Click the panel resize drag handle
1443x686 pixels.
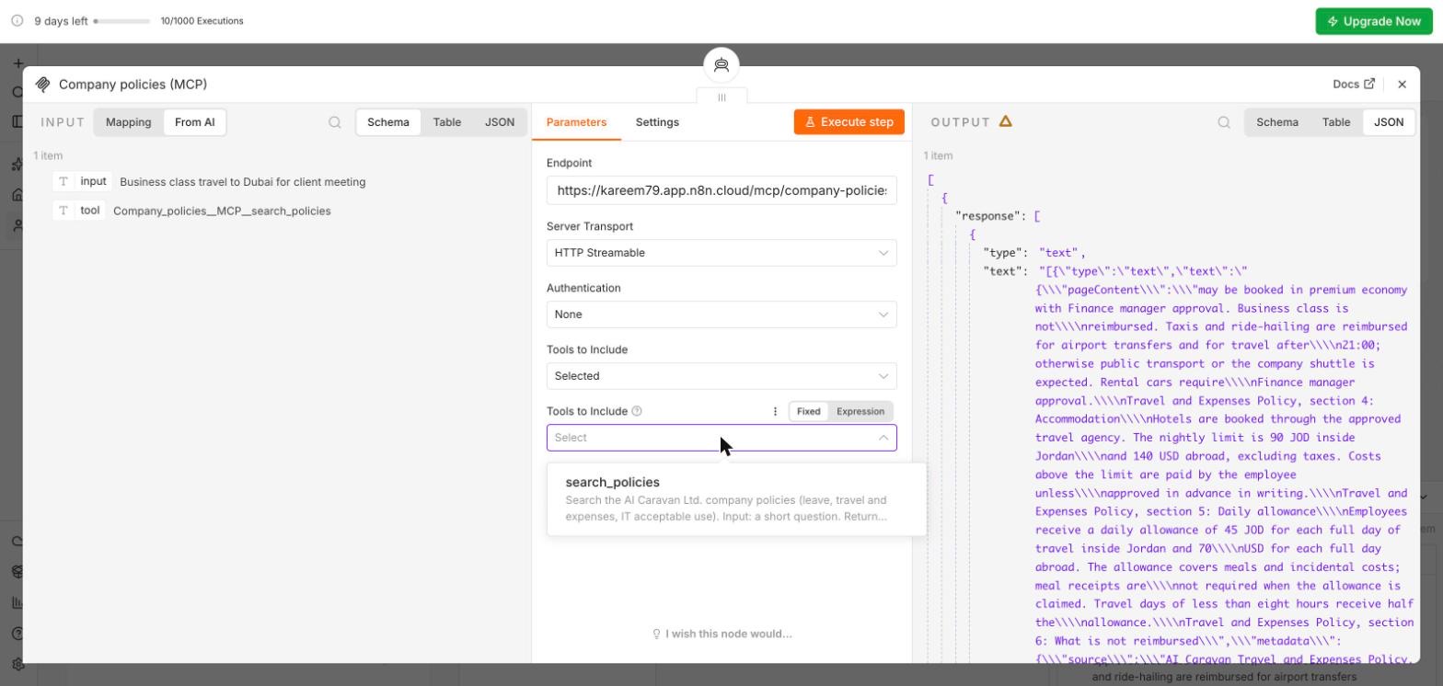pyautogui.click(x=721, y=97)
